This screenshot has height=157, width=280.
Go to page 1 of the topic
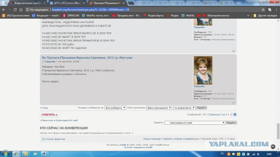(x=231, y=114)
